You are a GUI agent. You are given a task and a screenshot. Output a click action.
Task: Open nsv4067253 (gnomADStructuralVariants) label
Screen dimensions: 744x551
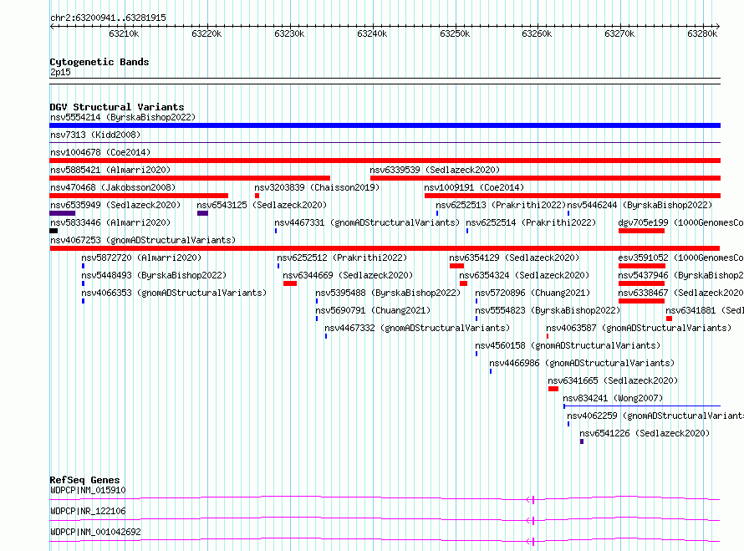[x=143, y=240]
